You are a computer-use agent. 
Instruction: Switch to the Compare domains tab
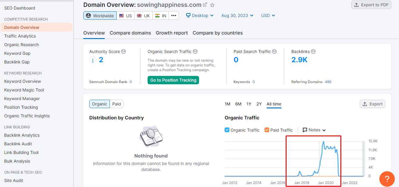130,33
